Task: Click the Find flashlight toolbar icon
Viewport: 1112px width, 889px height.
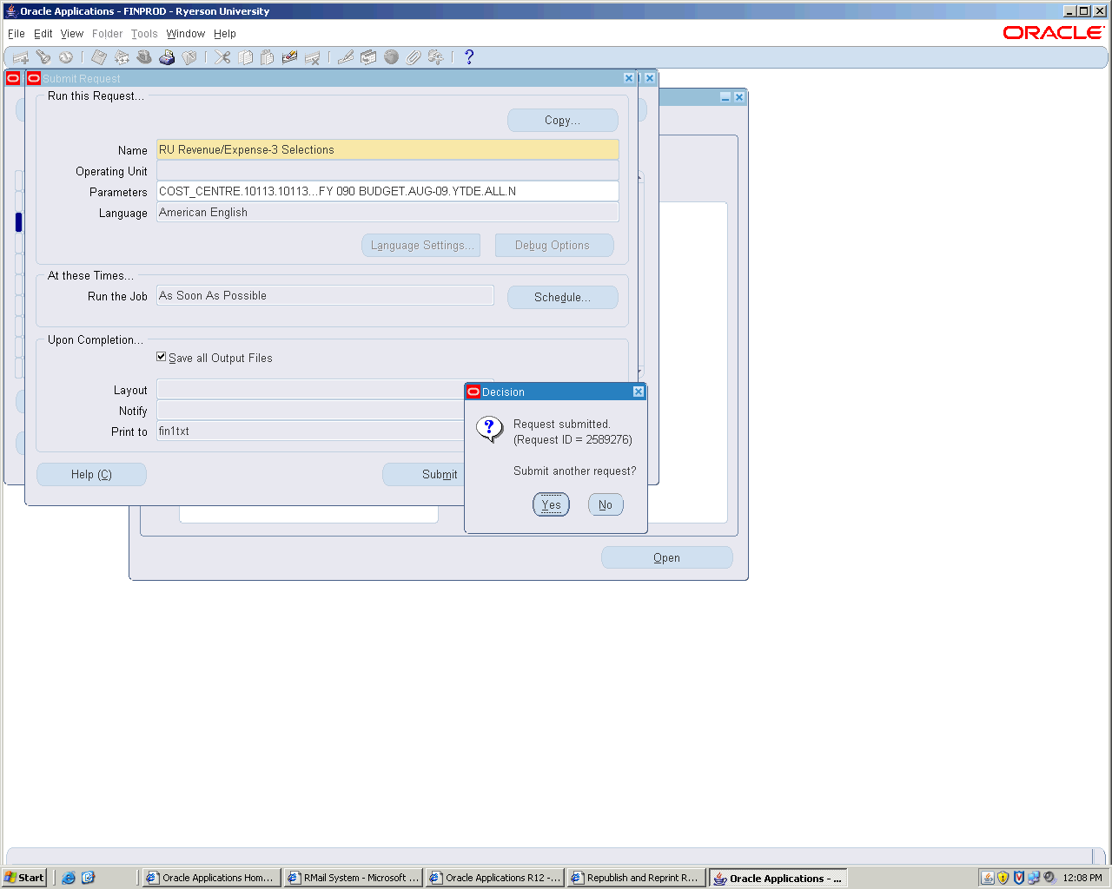Action: 43,57
